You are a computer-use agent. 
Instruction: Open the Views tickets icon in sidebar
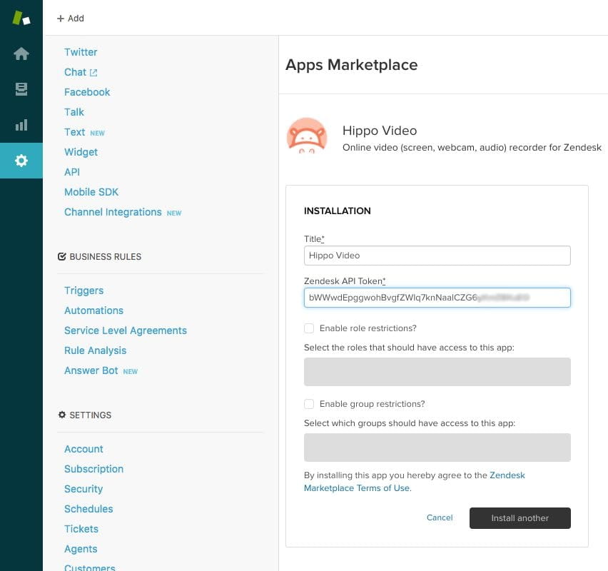[x=21, y=89]
